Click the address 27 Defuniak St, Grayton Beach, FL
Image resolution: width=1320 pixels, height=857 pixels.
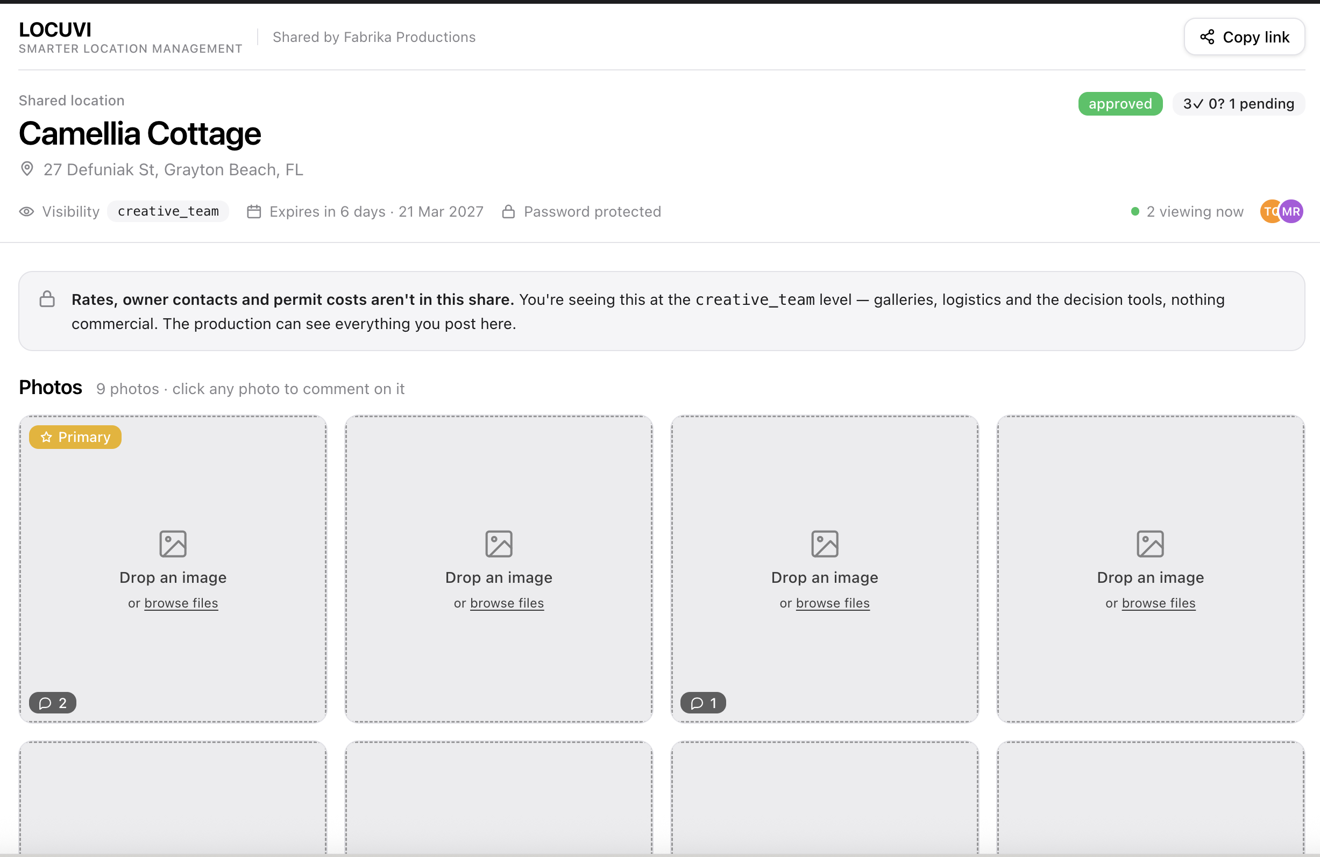[x=173, y=170]
